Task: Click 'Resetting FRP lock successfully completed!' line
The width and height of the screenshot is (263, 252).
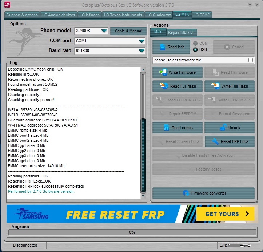Action: (46, 186)
